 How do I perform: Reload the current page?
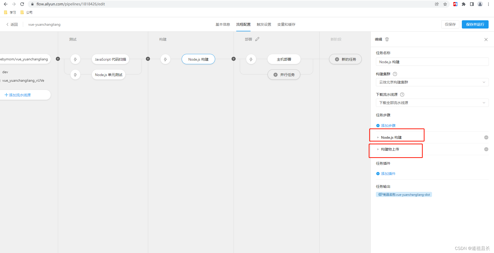click(x=22, y=4)
